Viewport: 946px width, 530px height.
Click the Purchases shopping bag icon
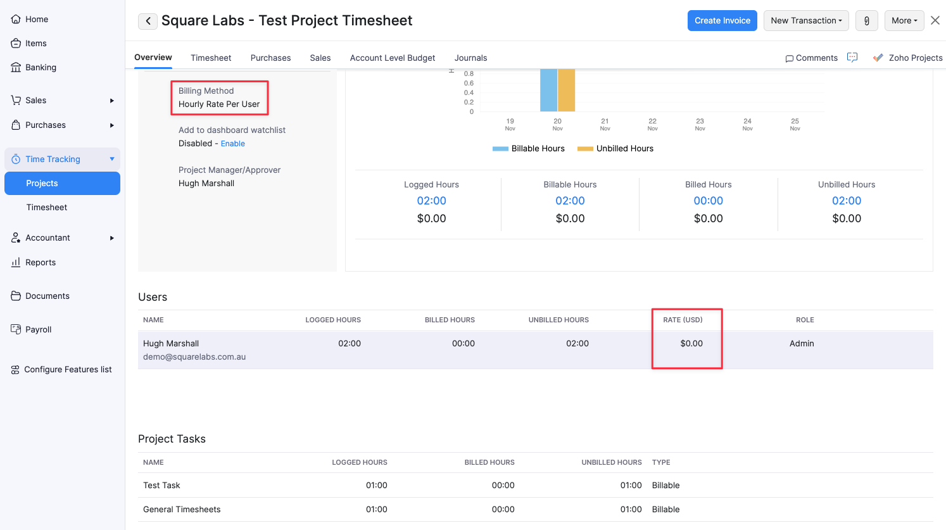coord(16,125)
